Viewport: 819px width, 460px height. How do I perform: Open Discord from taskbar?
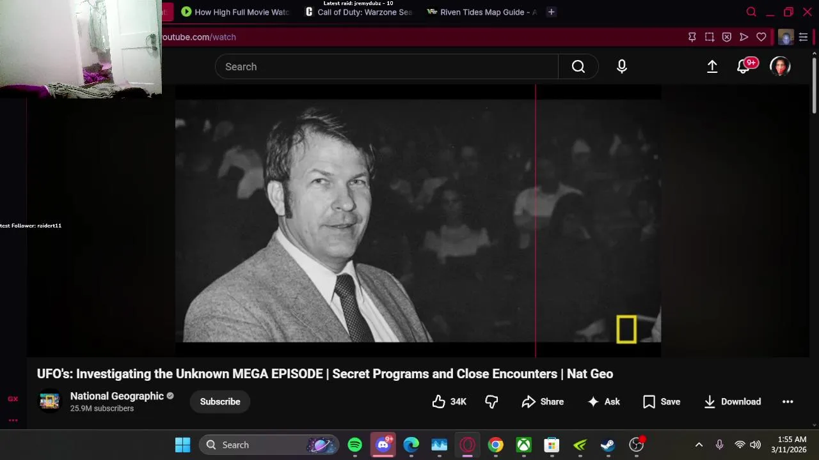pos(383,445)
